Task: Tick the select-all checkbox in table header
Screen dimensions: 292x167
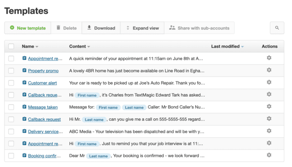Action: pyautogui.click(x=11, y=47)
